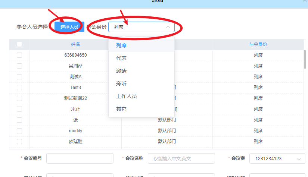Pick the 邀请 option
This screenshot has width=308, height=177.
(121, 71)
